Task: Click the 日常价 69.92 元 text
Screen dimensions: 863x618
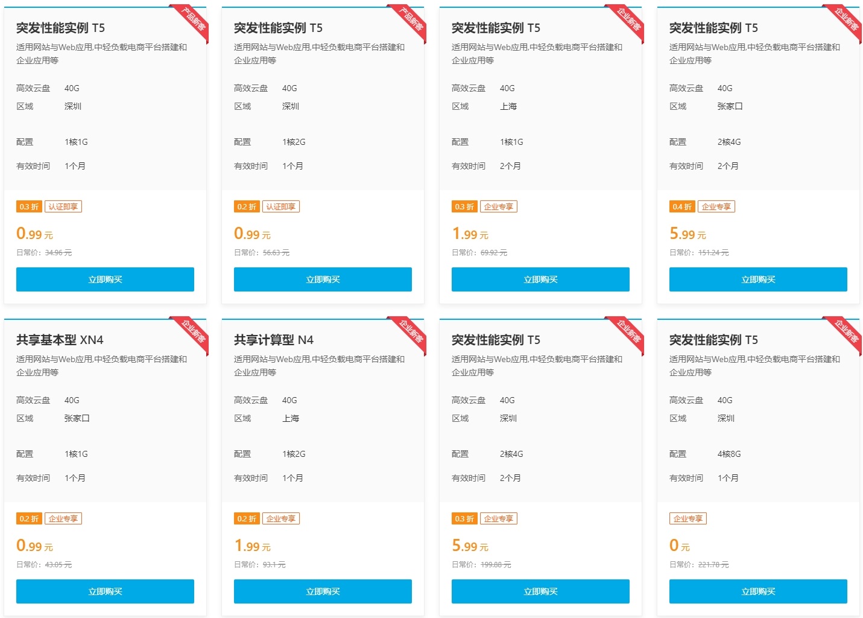Action: coord(479,253)
